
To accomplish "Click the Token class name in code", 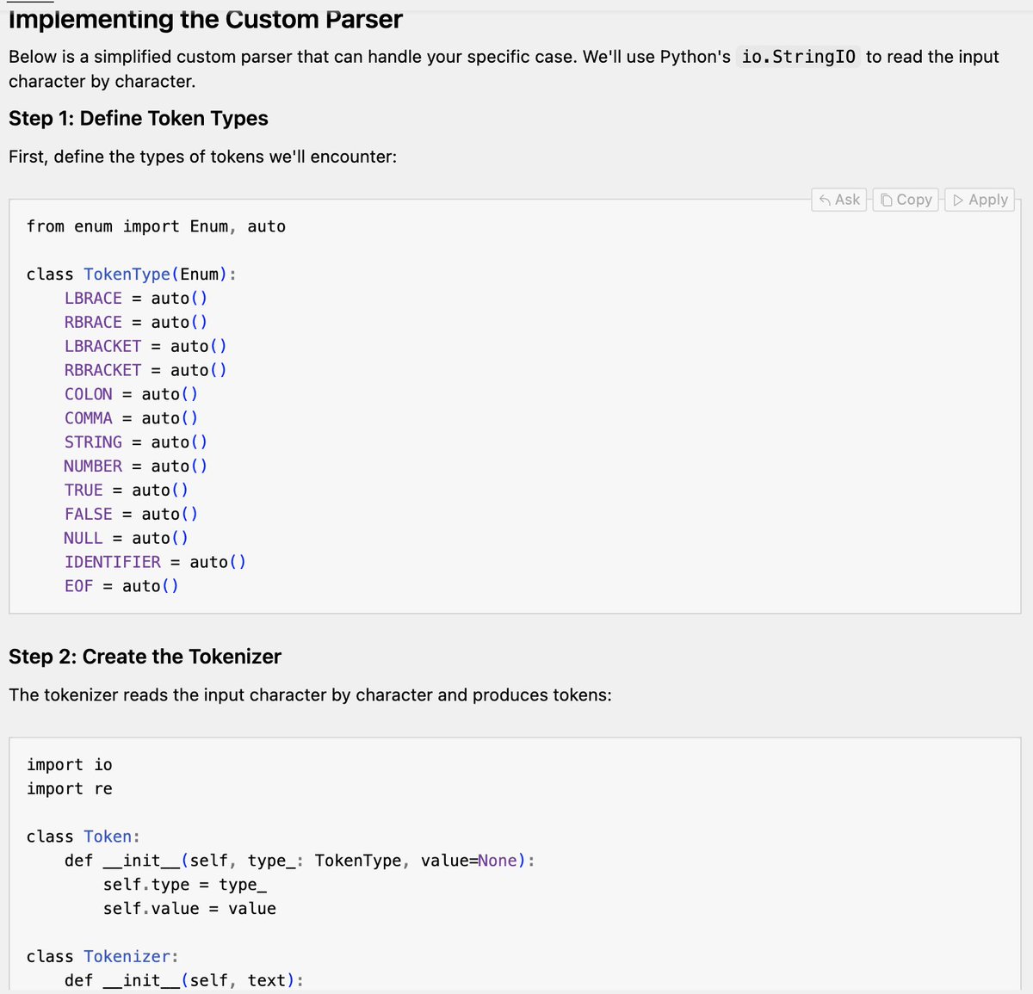I will [x=108, y=837].
